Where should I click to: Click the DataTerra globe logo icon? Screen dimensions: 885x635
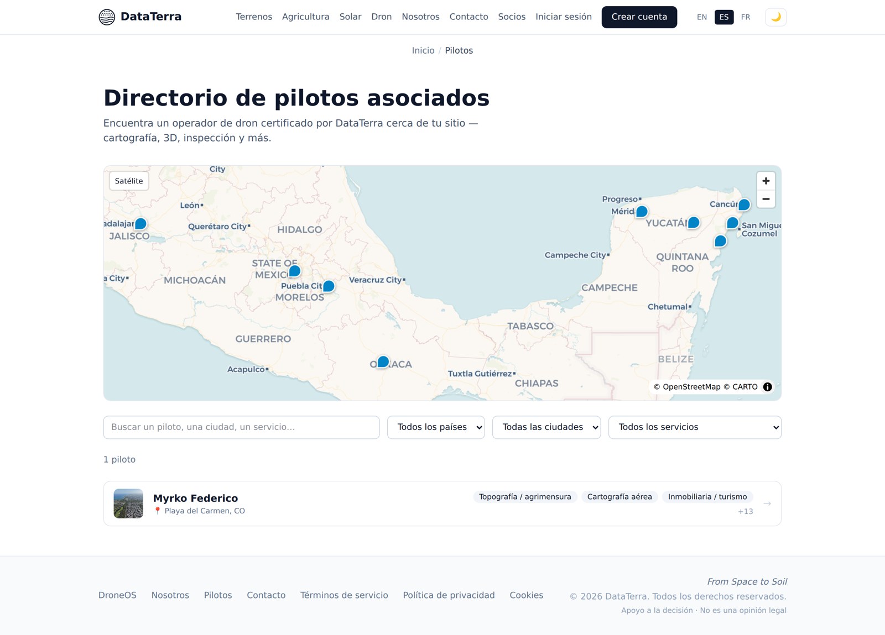(107, 17)
